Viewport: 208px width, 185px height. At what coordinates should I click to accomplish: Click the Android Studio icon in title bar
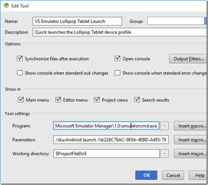coord(6,6)
